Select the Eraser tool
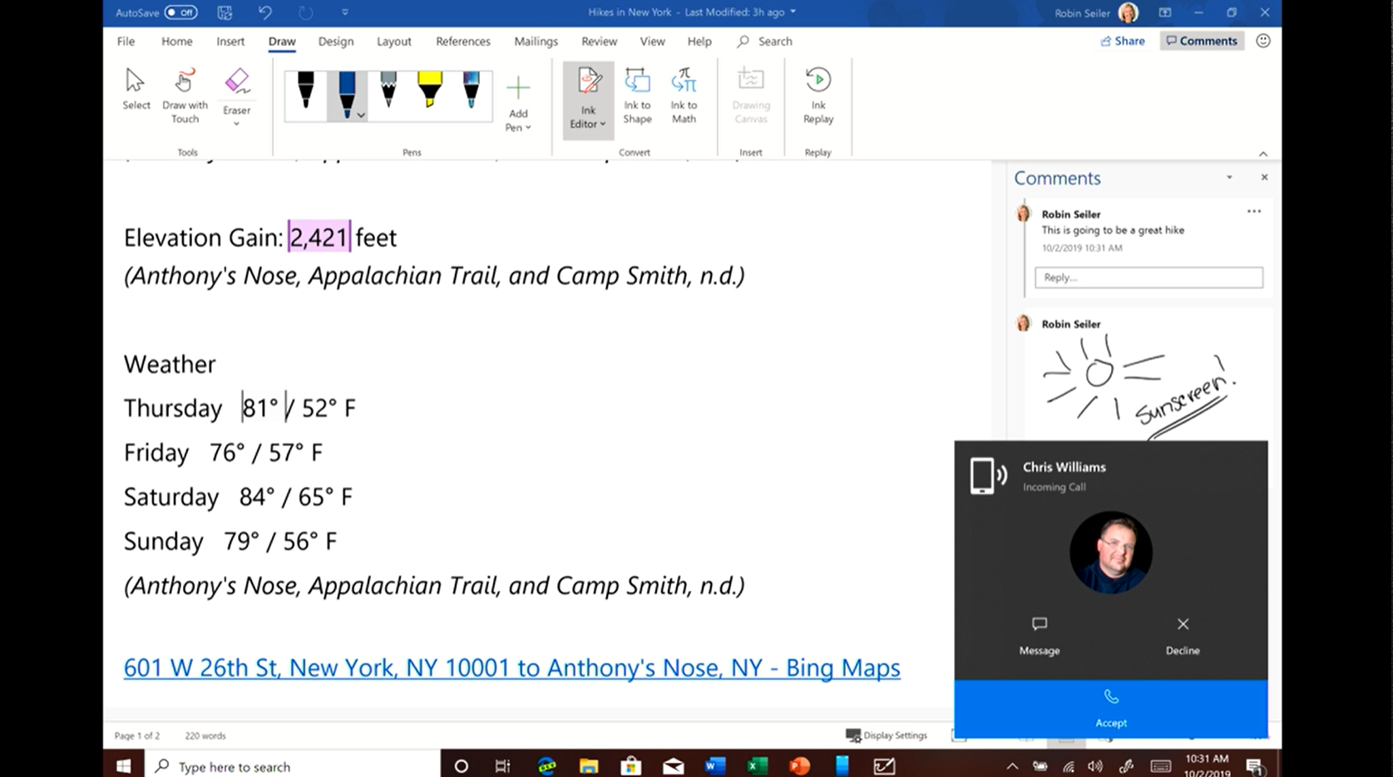The image size is (1393, 777). click(237, 91)
